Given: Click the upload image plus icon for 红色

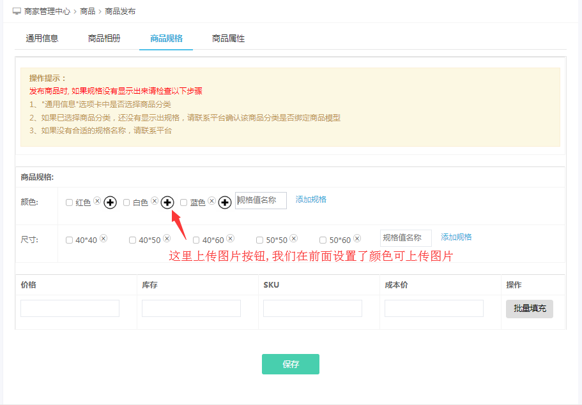Looking at the screenshot, I should pos(110,203).
